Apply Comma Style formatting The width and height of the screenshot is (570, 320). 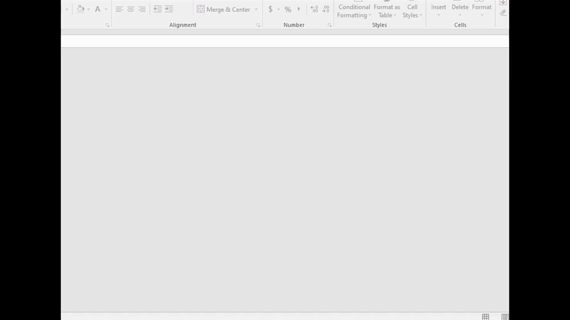pyautogui.click(x=298, y=9)
